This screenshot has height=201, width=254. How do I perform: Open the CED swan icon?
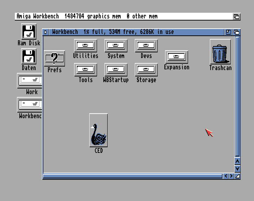(98, 130)
